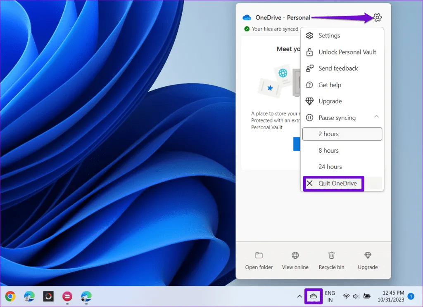Choose Unlock Personal Vault menu item
This screenshot has height=307, width=423.
(x=347, y=52)
